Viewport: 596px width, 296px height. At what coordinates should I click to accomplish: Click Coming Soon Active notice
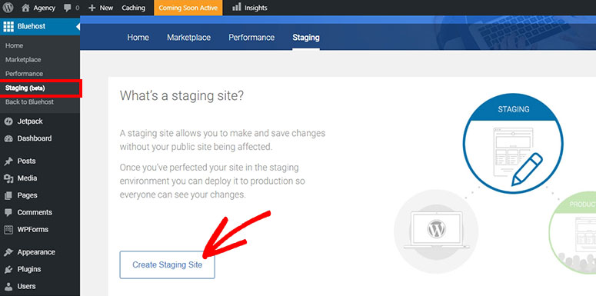click(x=188, y=8)
